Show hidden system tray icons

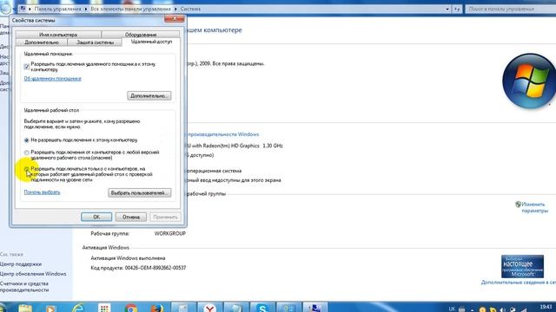tap(473, 309)
